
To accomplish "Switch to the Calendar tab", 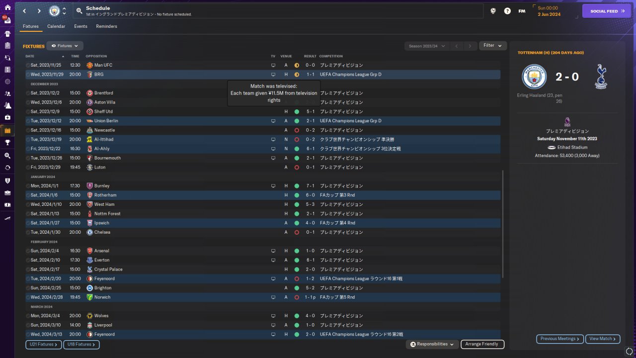I will pos(56,26).
